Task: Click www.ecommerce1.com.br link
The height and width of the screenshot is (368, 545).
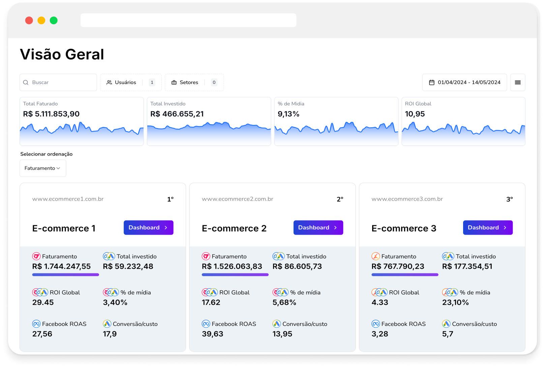Action: point(68,199)
